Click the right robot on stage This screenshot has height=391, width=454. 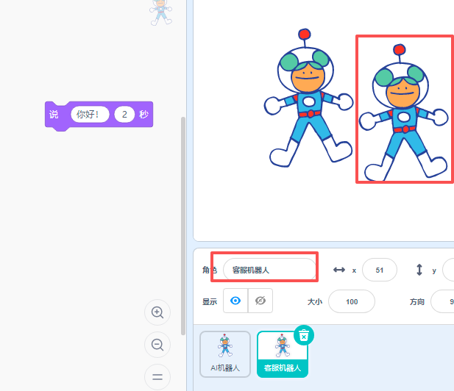click(403, 112)
